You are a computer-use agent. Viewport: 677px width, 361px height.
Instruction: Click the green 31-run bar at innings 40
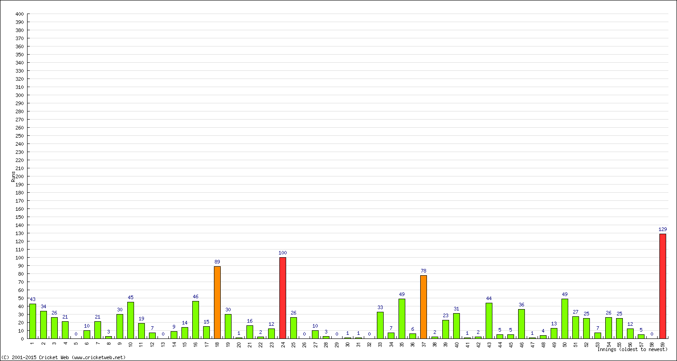[x=456, y=326]
